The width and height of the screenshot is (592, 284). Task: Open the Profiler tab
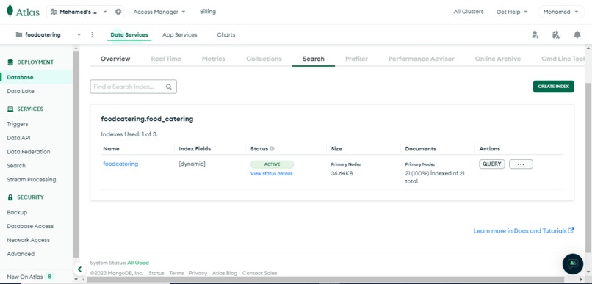click(356, 59)
